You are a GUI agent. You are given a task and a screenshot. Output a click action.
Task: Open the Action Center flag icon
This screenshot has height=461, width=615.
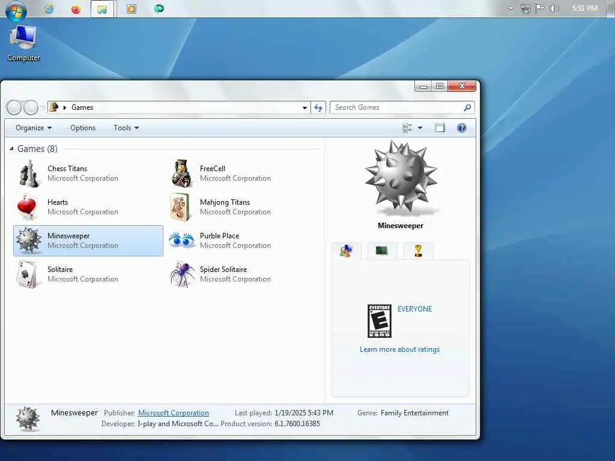click(540, 8)
